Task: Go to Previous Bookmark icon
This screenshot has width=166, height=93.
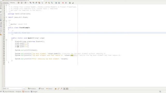Action: point(46,3)
